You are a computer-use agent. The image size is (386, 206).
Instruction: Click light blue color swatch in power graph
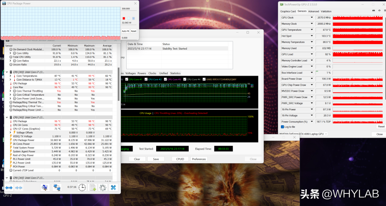(x=133, y=19)
